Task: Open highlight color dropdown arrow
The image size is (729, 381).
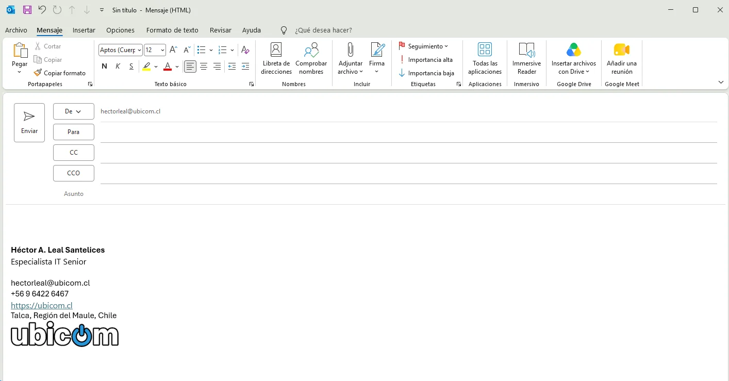Action: 156,67
